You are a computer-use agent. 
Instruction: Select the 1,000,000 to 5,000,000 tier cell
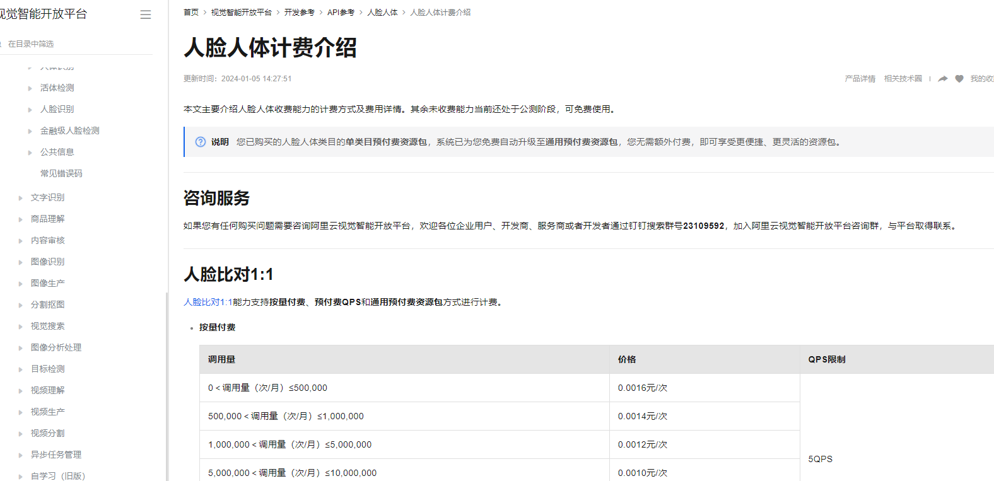tap(404, 444)
